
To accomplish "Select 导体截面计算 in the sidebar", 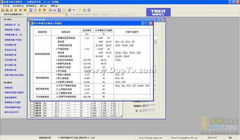I will pos(10,45).
